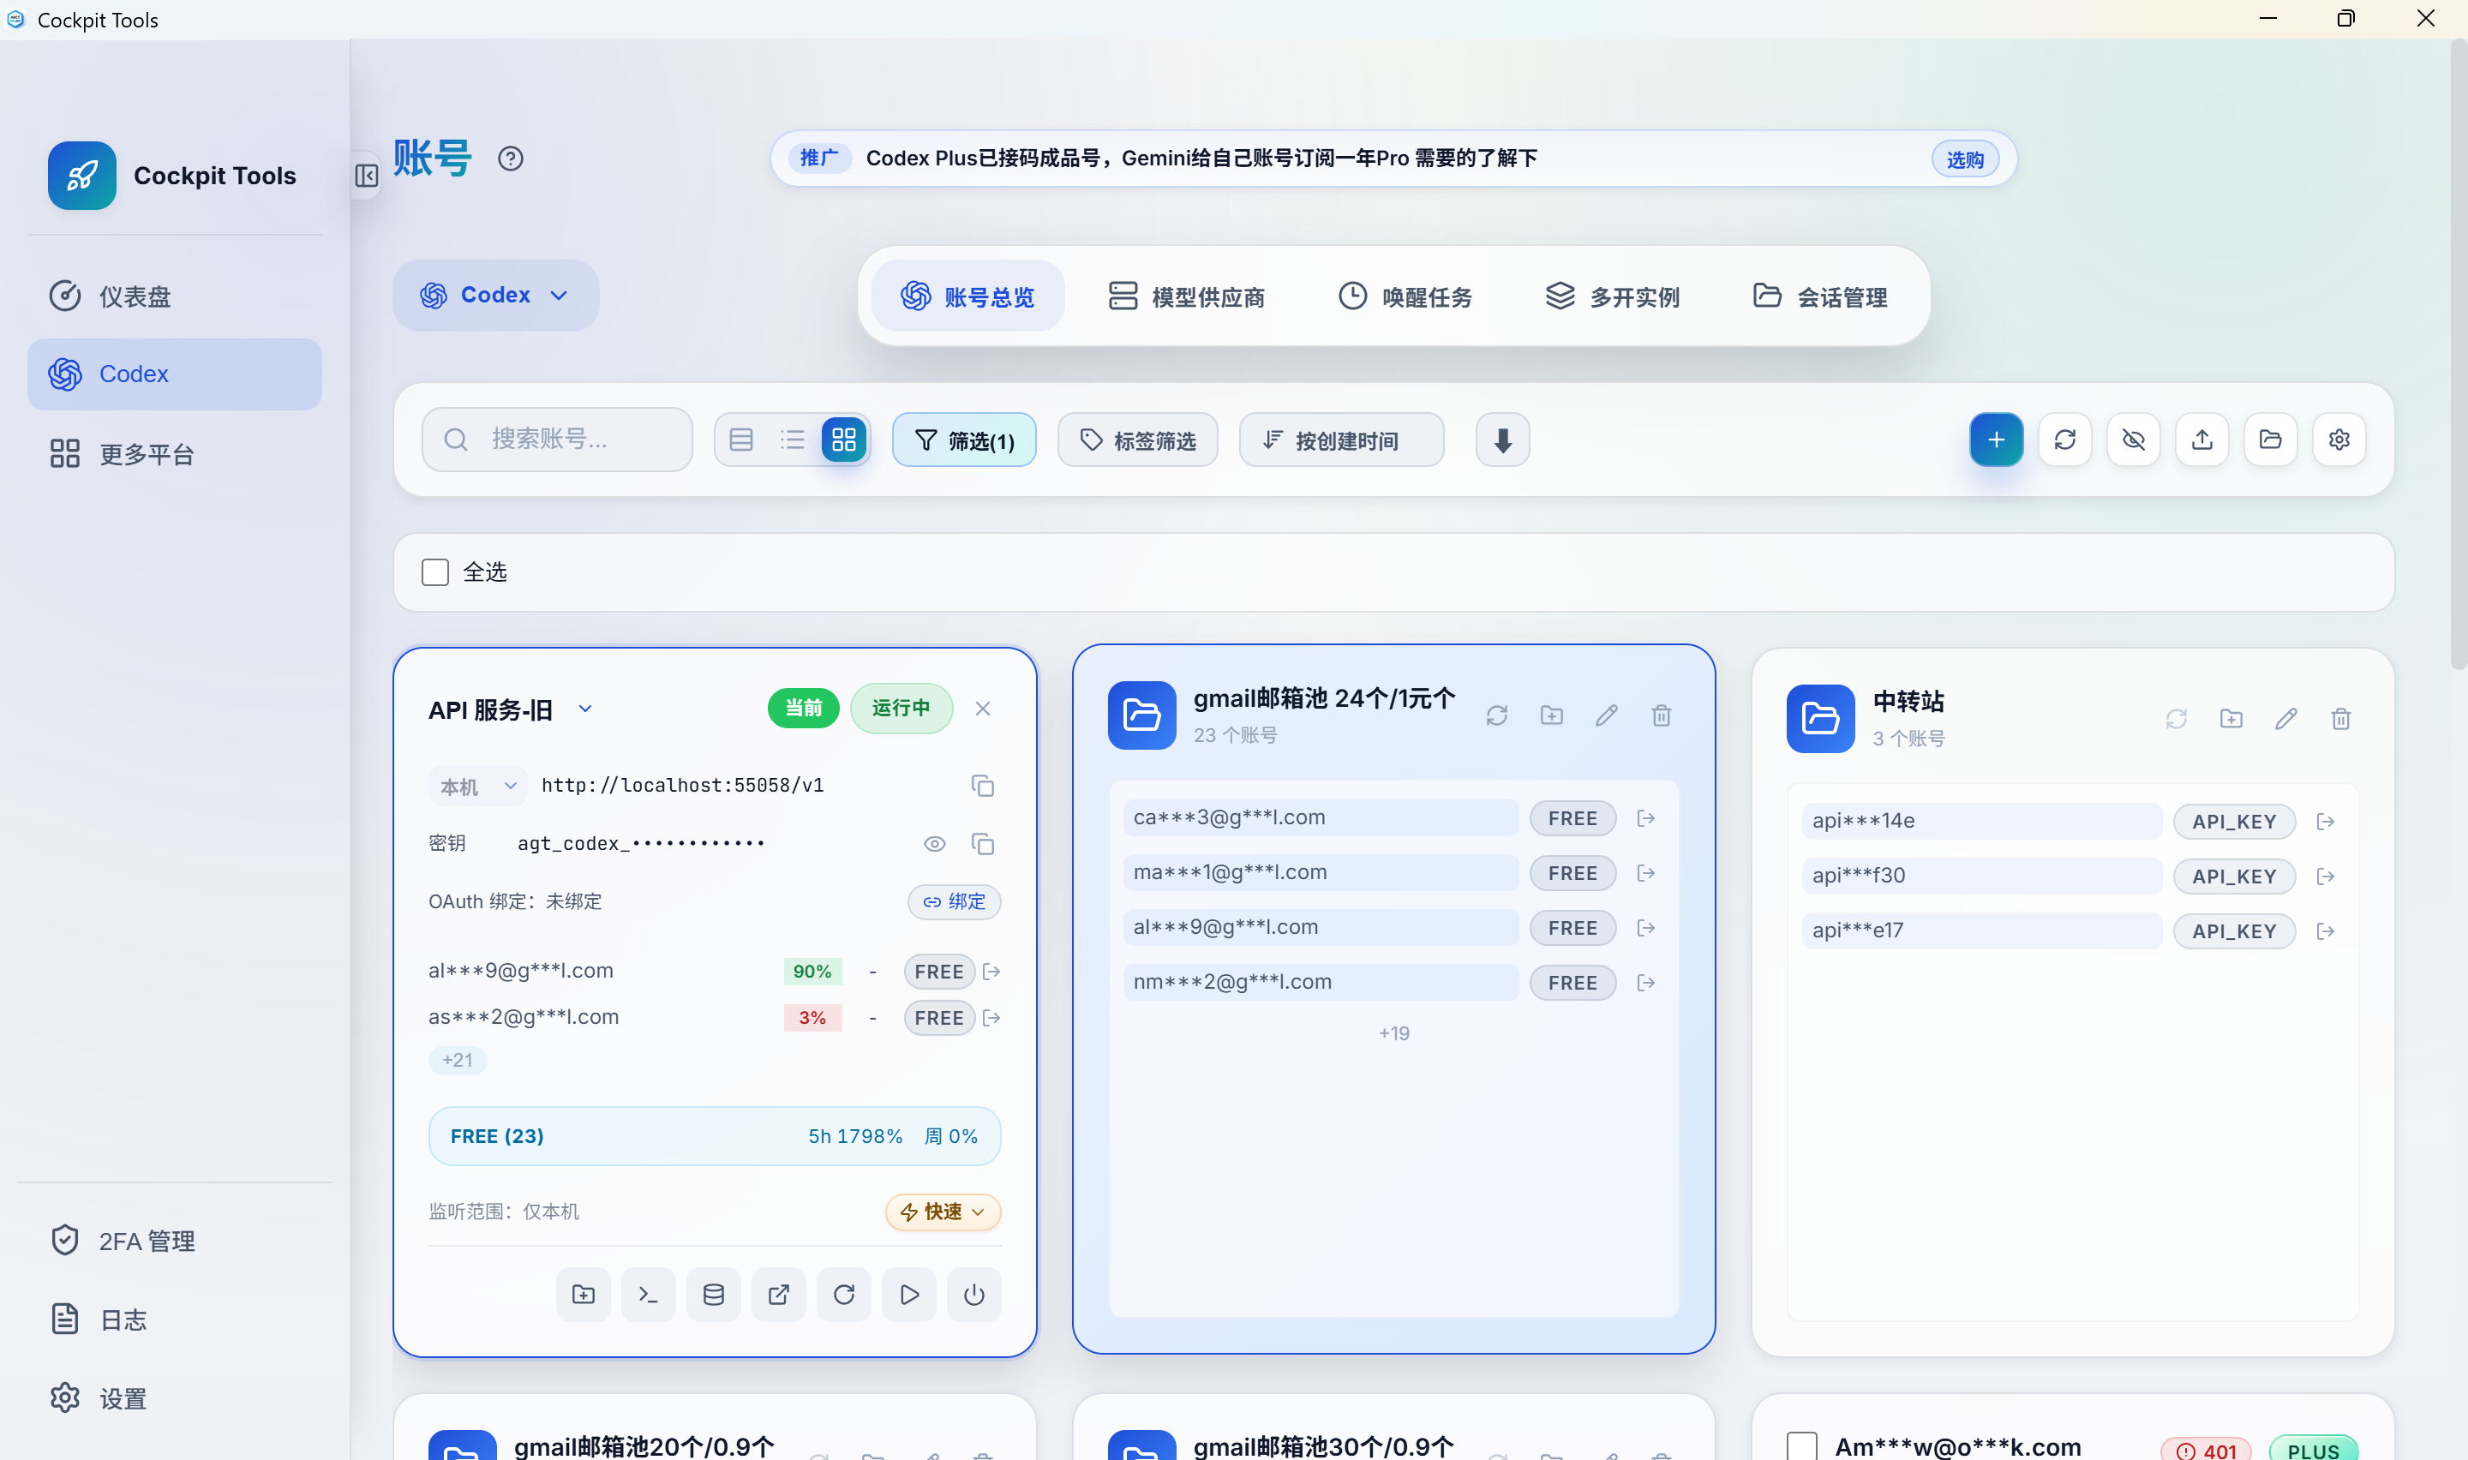Click the power off icon in API card

tap(973, 1295)
